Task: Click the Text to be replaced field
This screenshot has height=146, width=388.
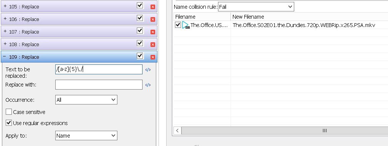Action: [x=99, y=69]
